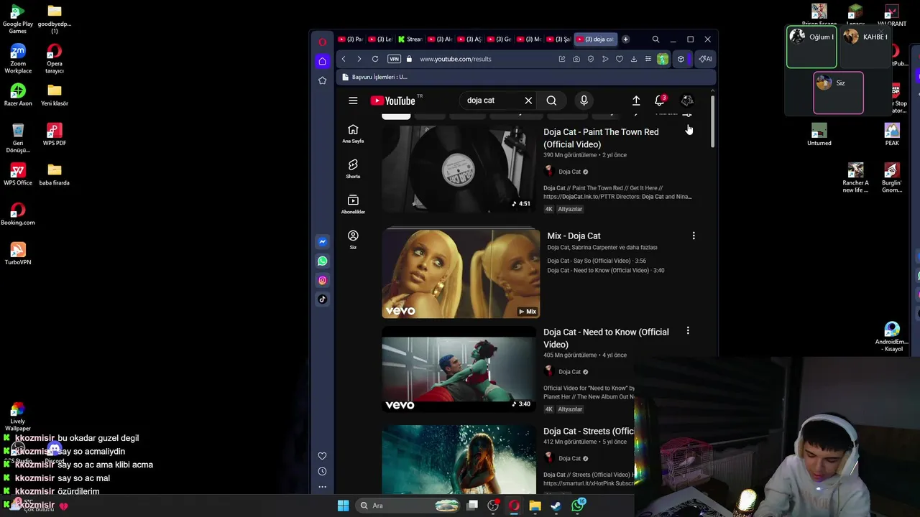Viewport: 920px width, 517px height.
Task: Click Streets video thumbnail
Action: tap(459, 460)
